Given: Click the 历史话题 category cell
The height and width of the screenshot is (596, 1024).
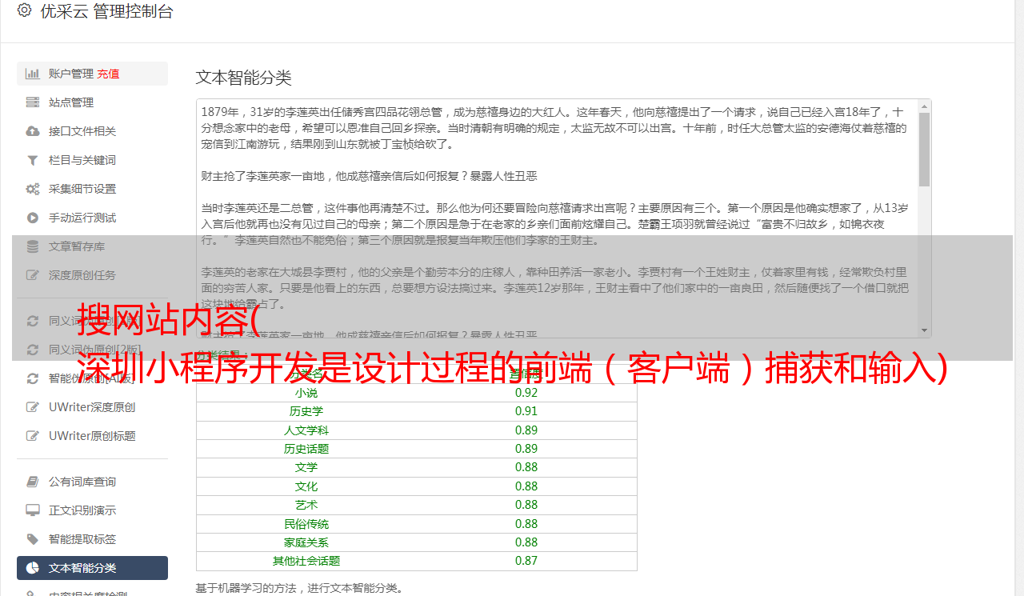Looking at the screenshot, I should click(x=306, y=449).
